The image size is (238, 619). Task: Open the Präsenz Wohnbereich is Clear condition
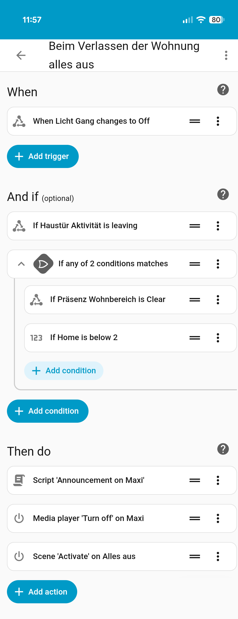click(108, 299)
